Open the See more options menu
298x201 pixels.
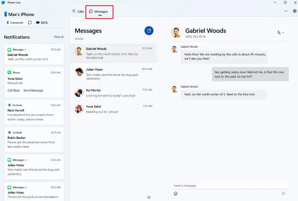pos(286,11)
